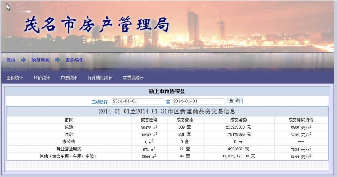Image resolution: width=337 pixels, height=177 pixels.
Task: Click the total average price 5865 元/㎡
Action: tap(301, 128)
